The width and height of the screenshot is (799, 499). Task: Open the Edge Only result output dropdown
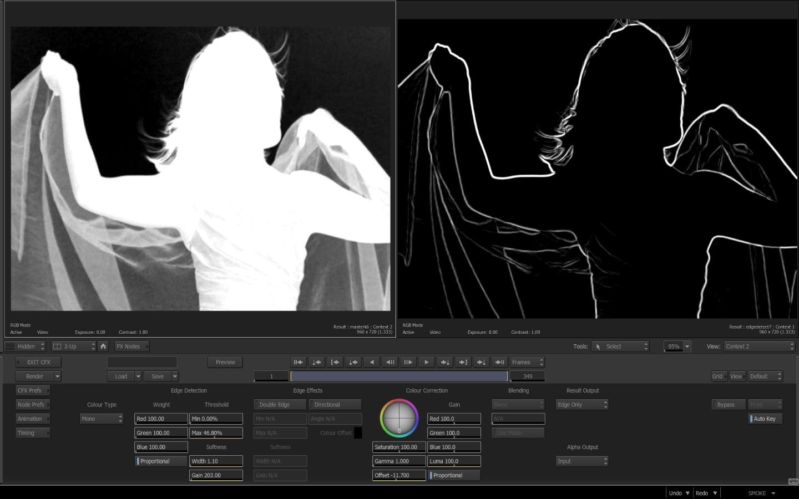[581, 405]
